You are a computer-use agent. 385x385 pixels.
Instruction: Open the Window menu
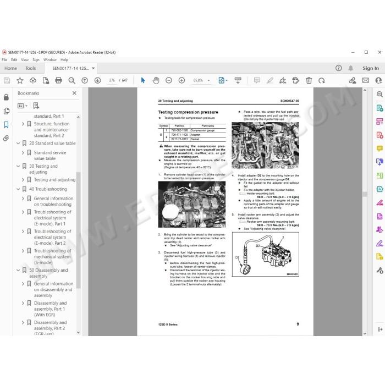click(x=50, y=59)
